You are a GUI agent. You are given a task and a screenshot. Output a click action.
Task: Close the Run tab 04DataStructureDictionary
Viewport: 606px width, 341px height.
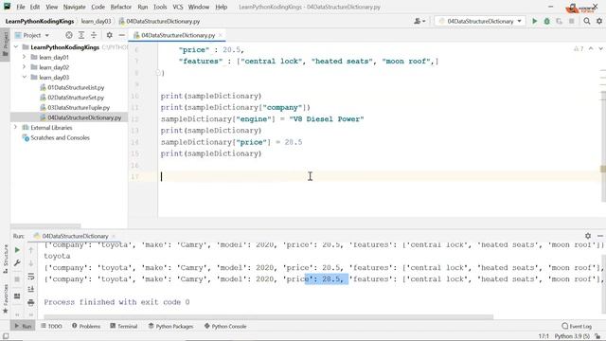pos(114,236)
